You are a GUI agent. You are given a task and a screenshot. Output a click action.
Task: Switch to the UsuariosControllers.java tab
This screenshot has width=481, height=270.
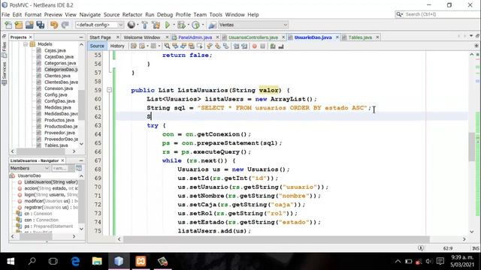(x=253, y=37)
